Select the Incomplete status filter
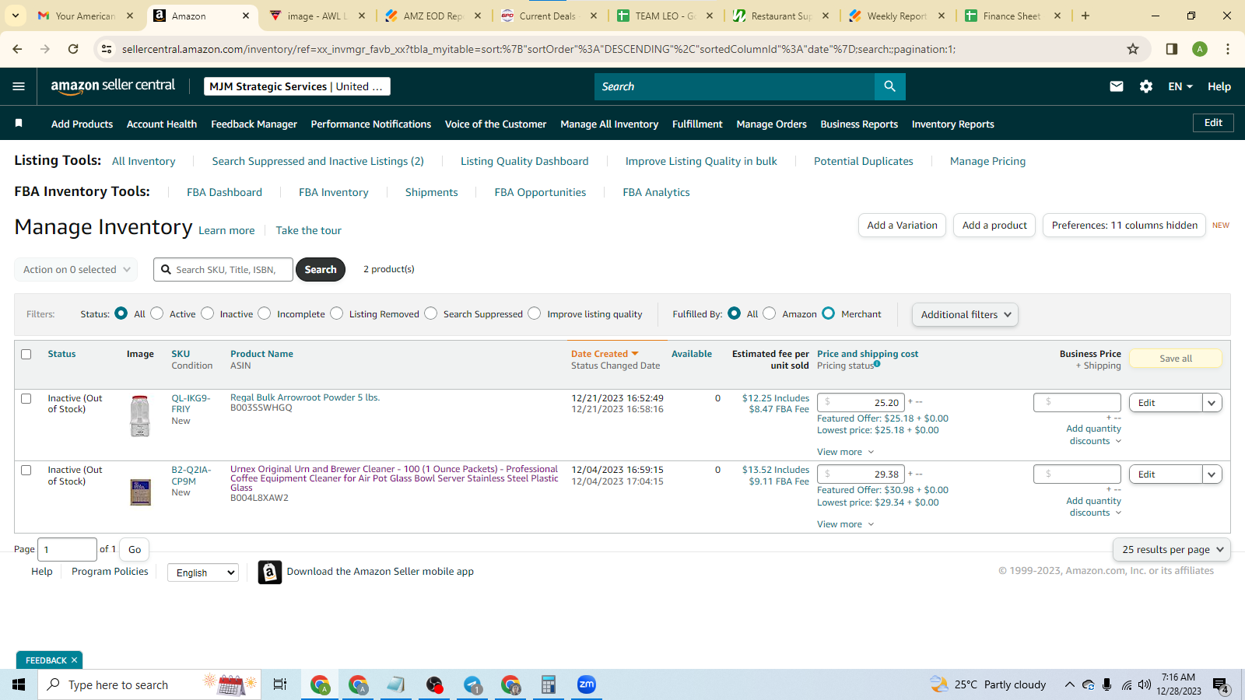1245x700 pixels. click(265, 313)
